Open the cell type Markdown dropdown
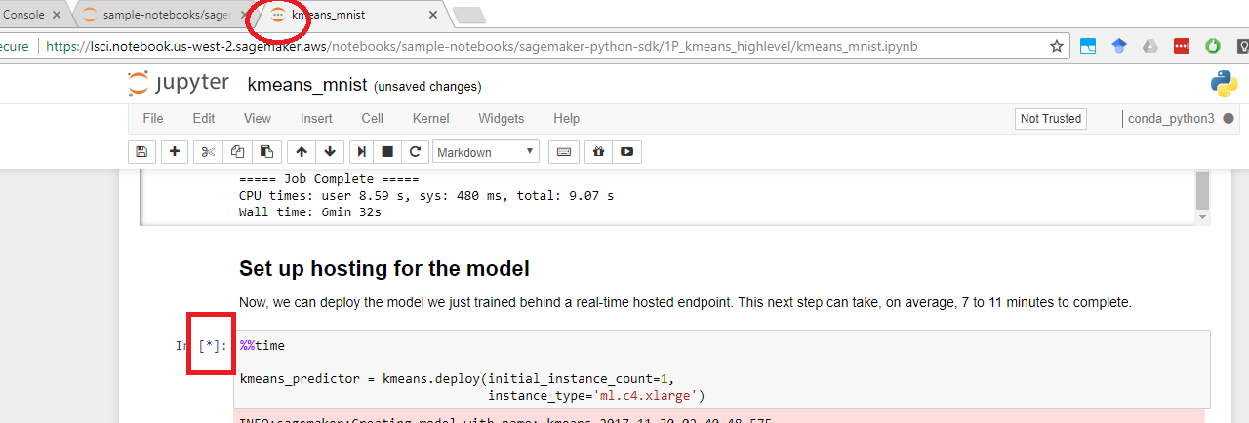The width and height of the screenshot is (1249, 423). (486, 152)
